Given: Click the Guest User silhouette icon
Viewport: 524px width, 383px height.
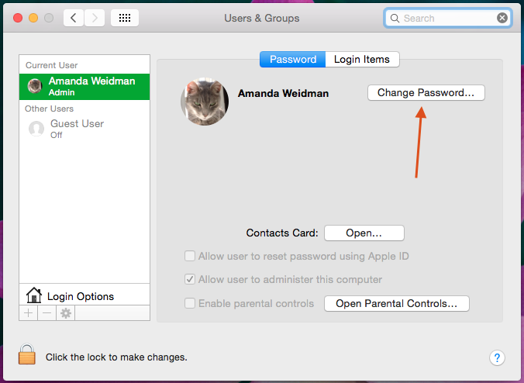Looking at the screenshot, I should (36, 129).
